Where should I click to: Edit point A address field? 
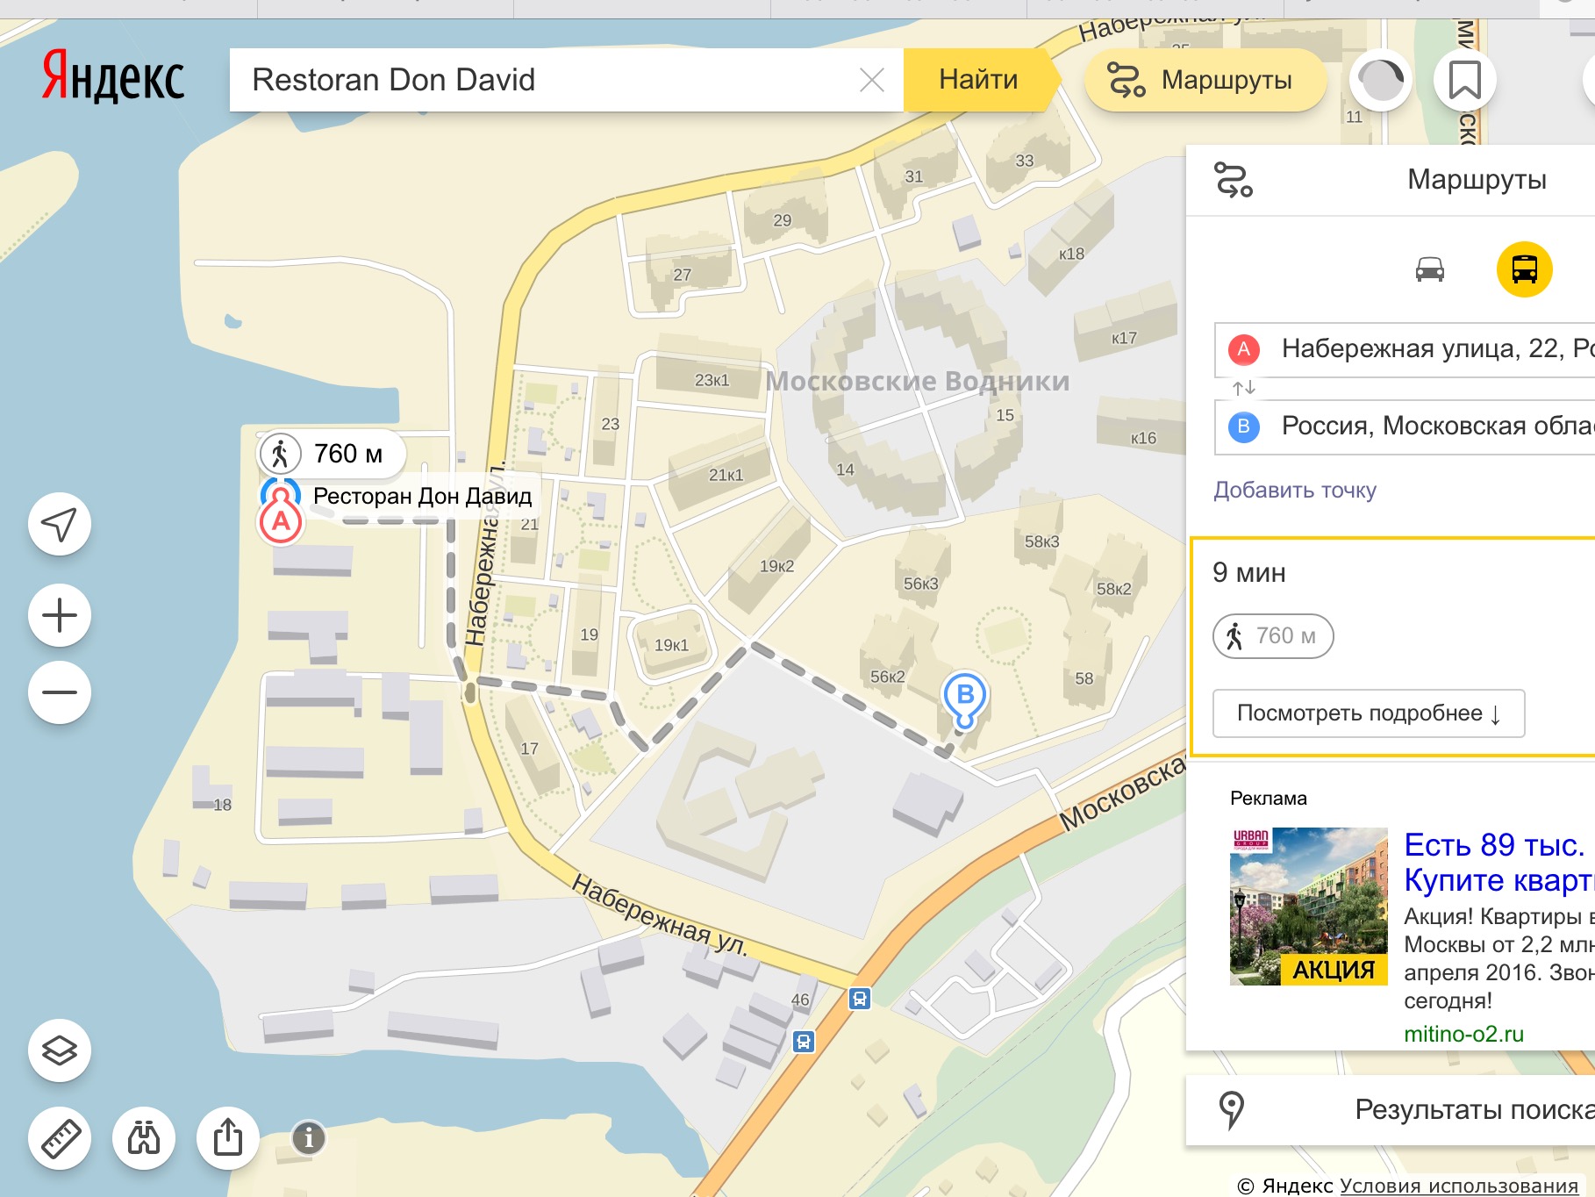[x=1405, y=349]
